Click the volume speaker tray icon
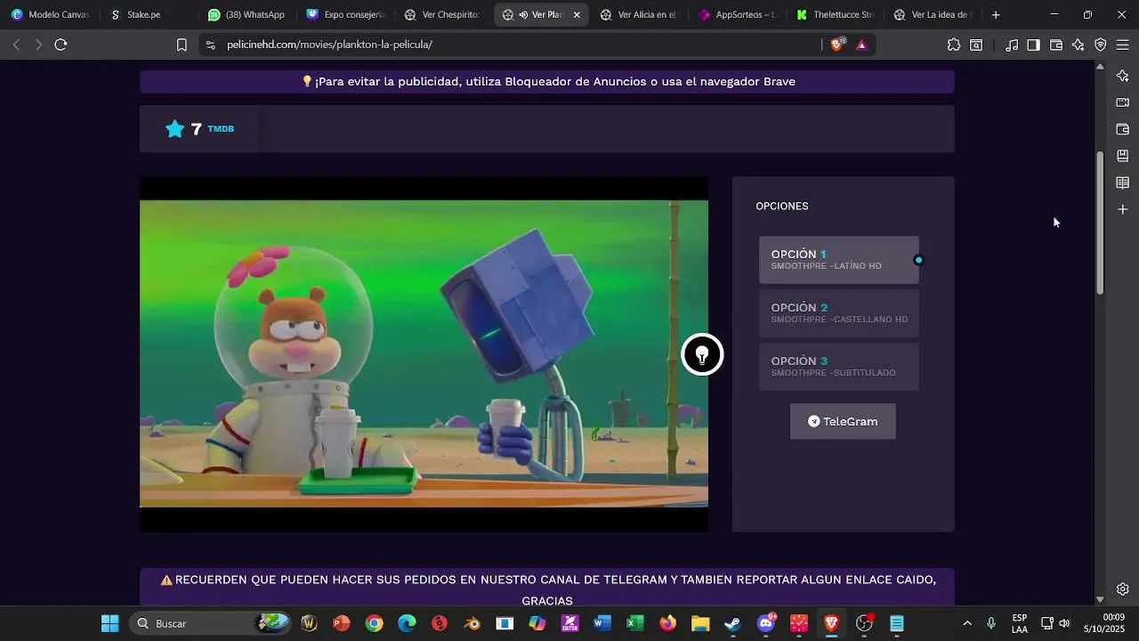The image size is (1139, 641). (x=1064, y=623)
